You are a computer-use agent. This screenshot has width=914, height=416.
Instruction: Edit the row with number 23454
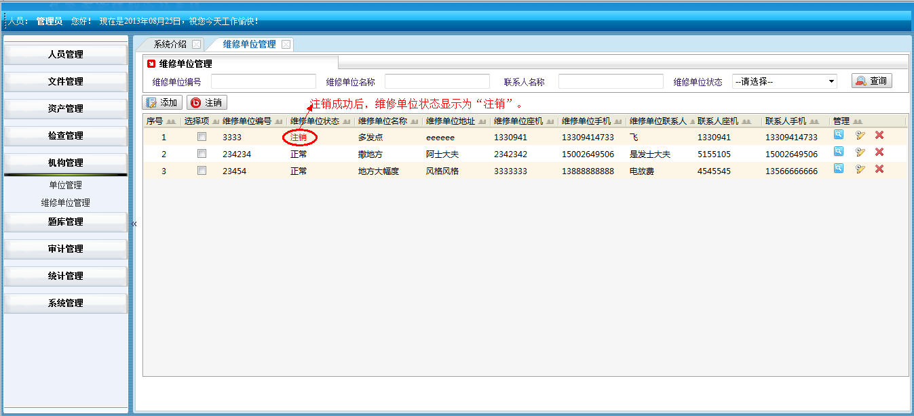[860, 169]
